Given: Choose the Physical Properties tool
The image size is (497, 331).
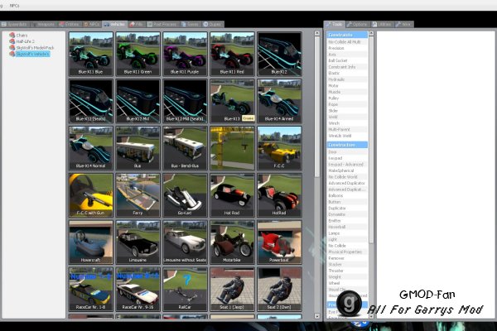Looking at the screenshot, I should click(x=347, y=252).
